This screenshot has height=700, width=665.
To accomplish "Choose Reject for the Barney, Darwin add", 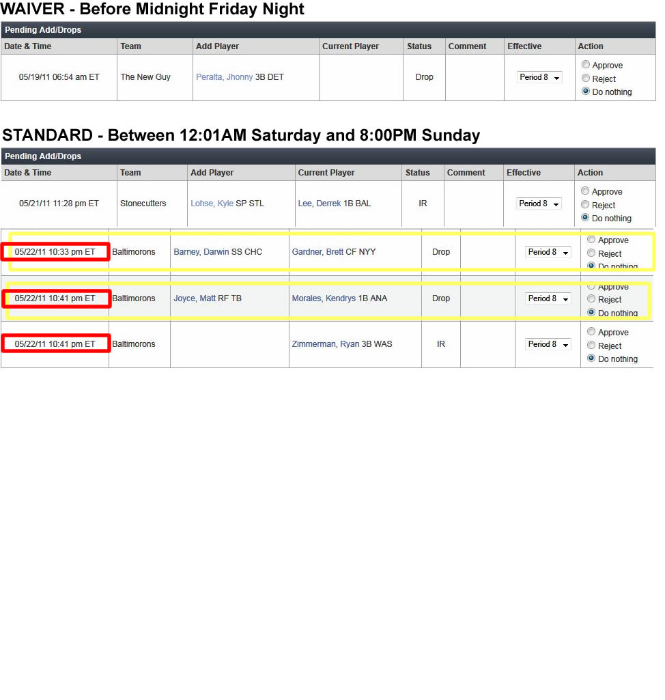I will 591,253.
